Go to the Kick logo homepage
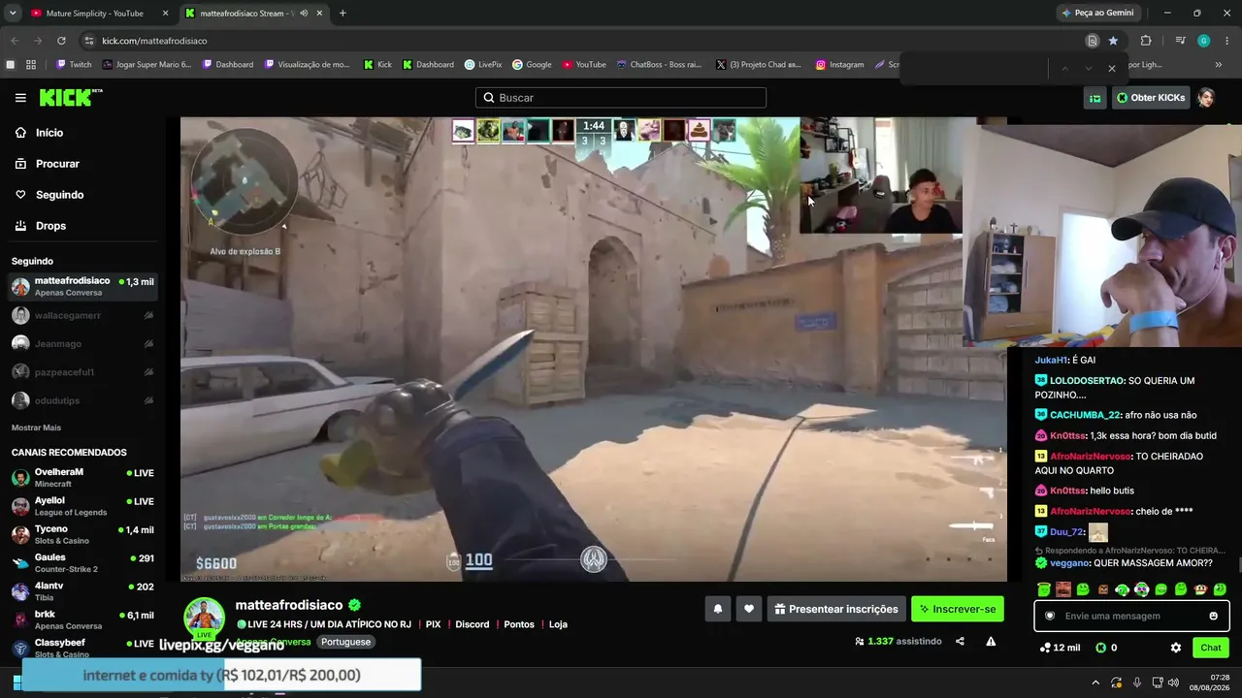Viewport: 1242px width, 698px height. coord(71,97)
